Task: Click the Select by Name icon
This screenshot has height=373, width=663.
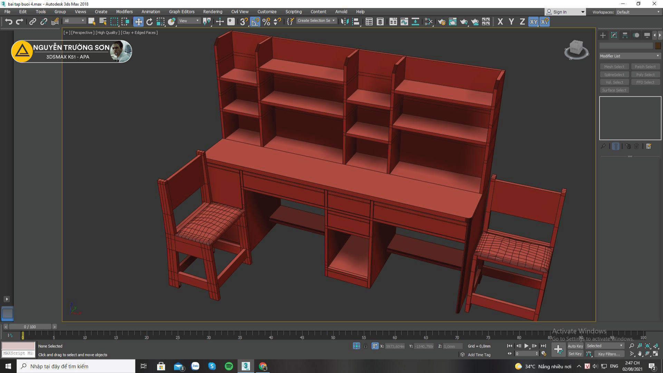Action: (103, 22)
